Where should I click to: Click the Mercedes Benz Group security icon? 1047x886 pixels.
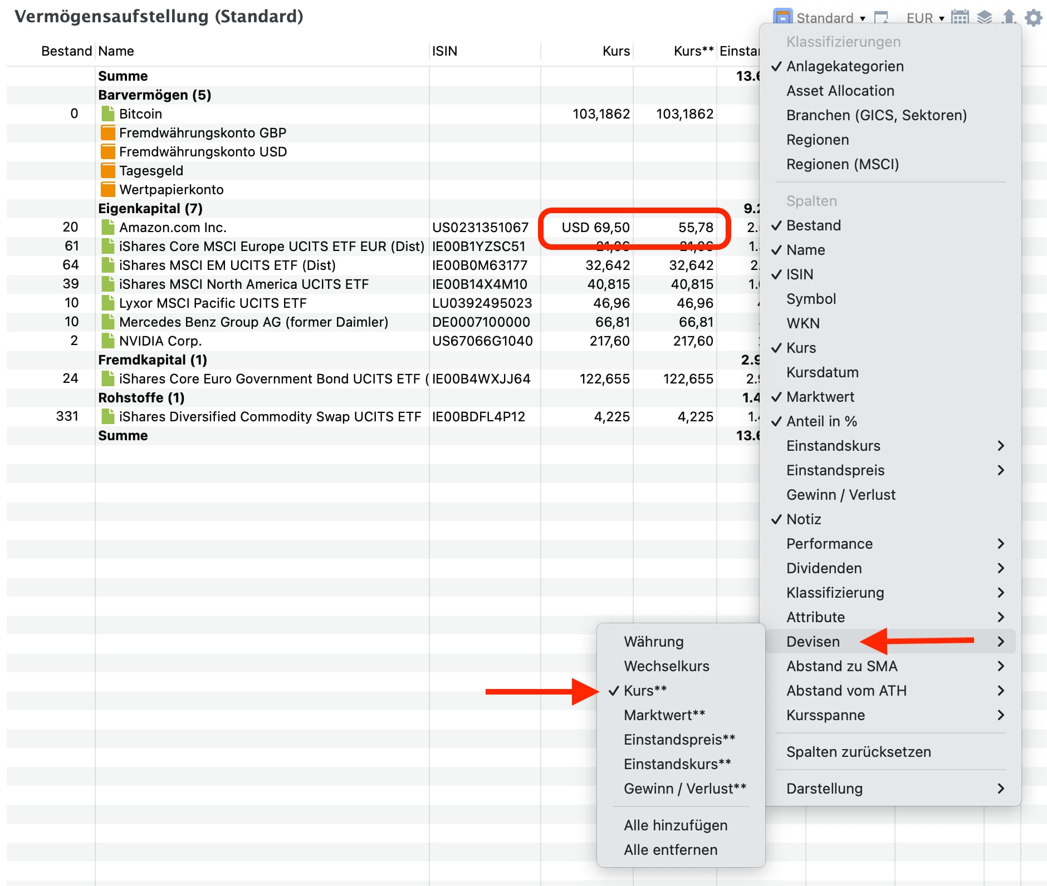(108, 322)
